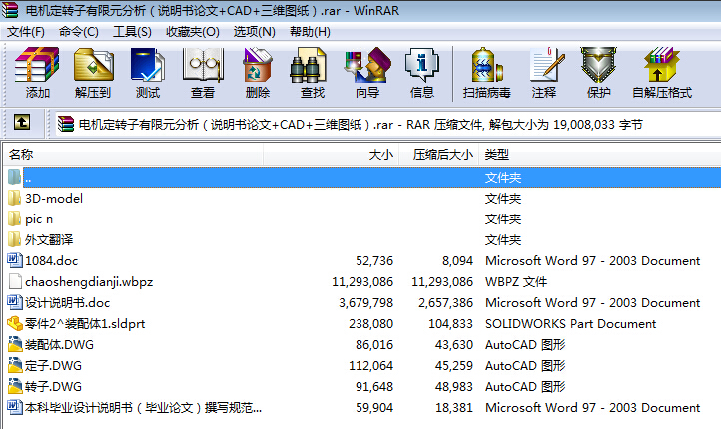Sort by the 压缩后大小 column header

438,155
